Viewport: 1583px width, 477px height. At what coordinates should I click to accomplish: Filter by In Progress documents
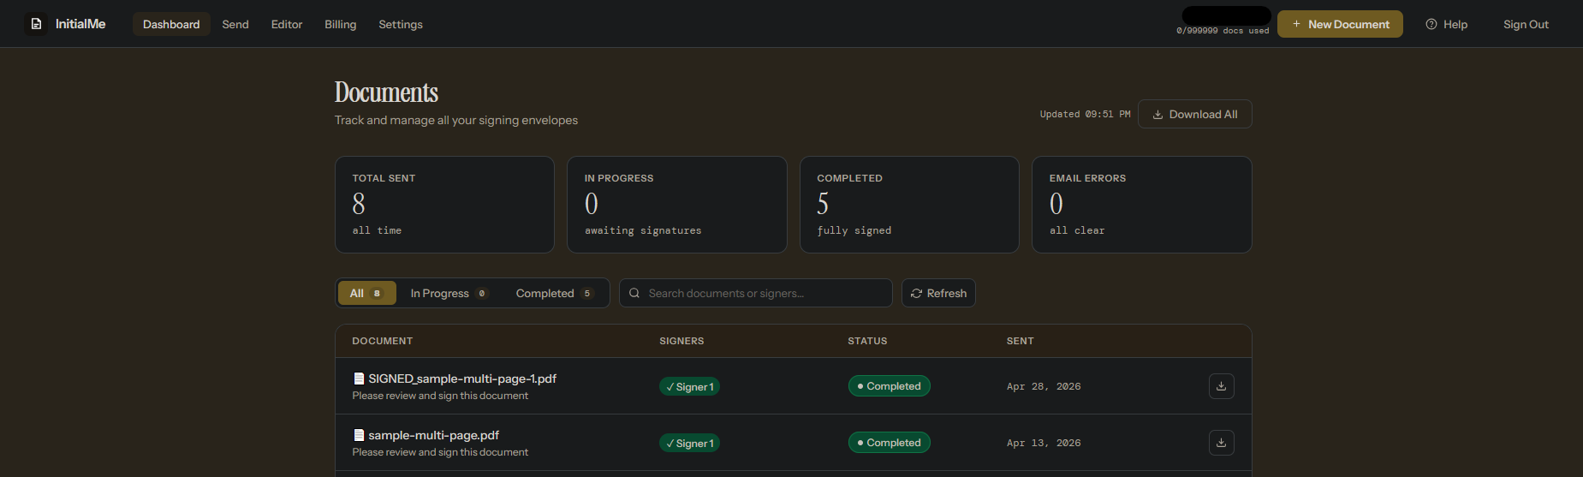pos(449,293)
